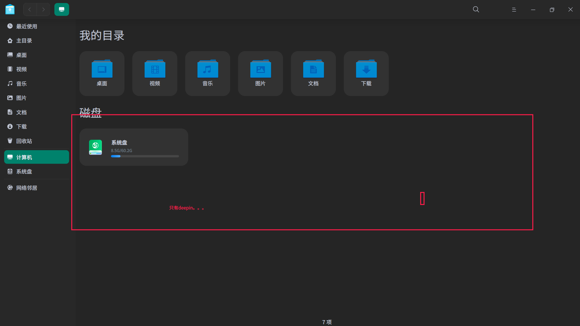Open the 音乐 folder tile

click(x=208, y=73)
